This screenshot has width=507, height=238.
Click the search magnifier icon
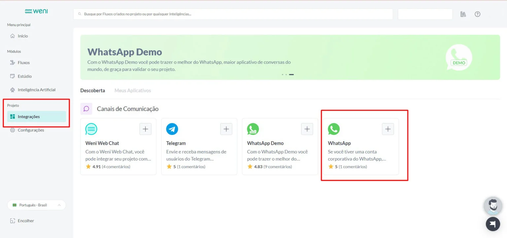click(80, 14)
